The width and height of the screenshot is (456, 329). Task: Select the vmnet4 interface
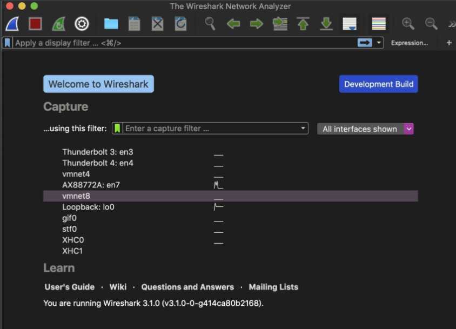76,174
